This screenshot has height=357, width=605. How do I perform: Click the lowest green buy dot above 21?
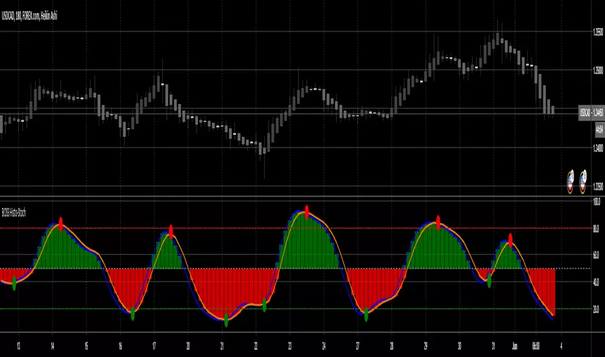pos(226,321)
